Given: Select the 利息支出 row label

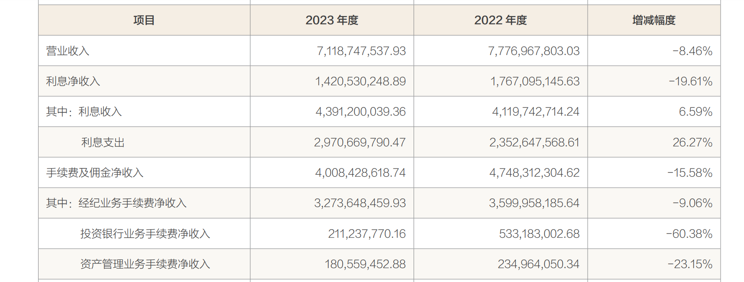Looking at the screenshot, I should [x=103, y=143].
